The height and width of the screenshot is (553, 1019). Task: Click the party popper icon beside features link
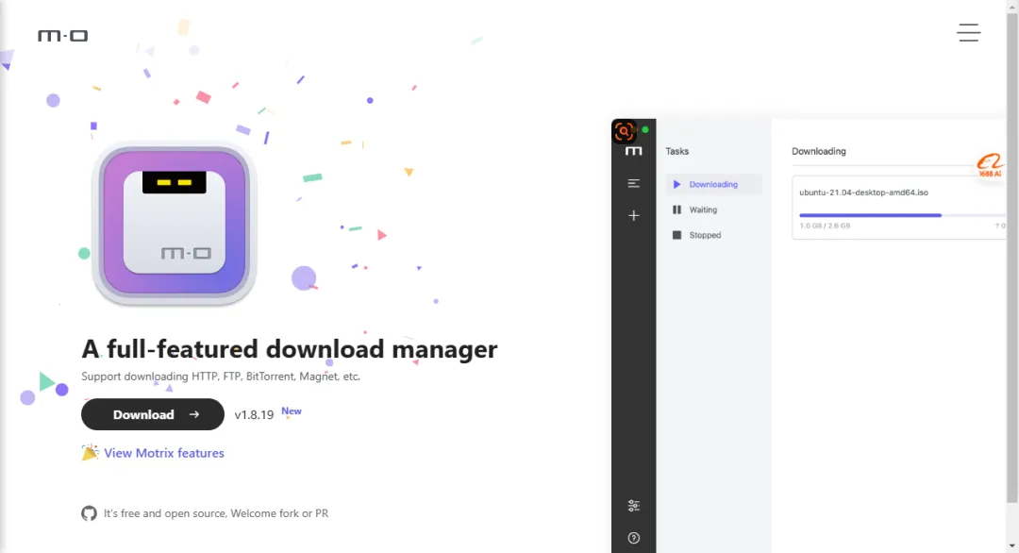pos(91,452)
